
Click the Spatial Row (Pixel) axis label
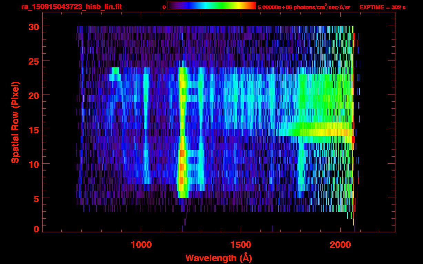tap(15, 122)
